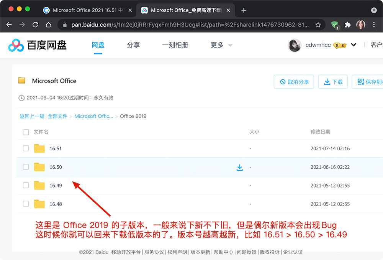Select all files with header checkbox
383x260 pixels.
pyautogui.click(x=26, y=132)
